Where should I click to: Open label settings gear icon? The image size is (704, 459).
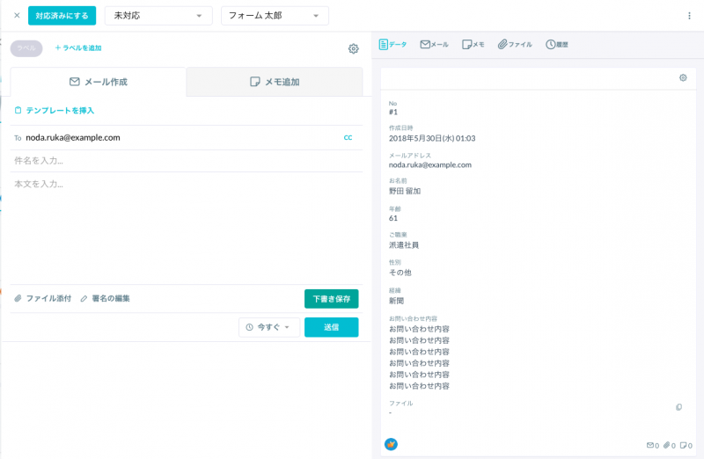point(354,48)
